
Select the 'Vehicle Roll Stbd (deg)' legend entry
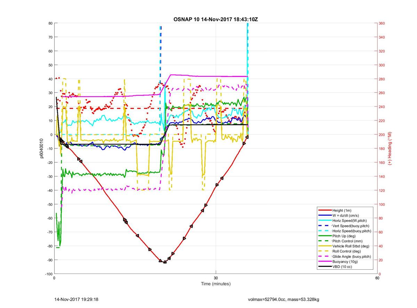[351, 246]
